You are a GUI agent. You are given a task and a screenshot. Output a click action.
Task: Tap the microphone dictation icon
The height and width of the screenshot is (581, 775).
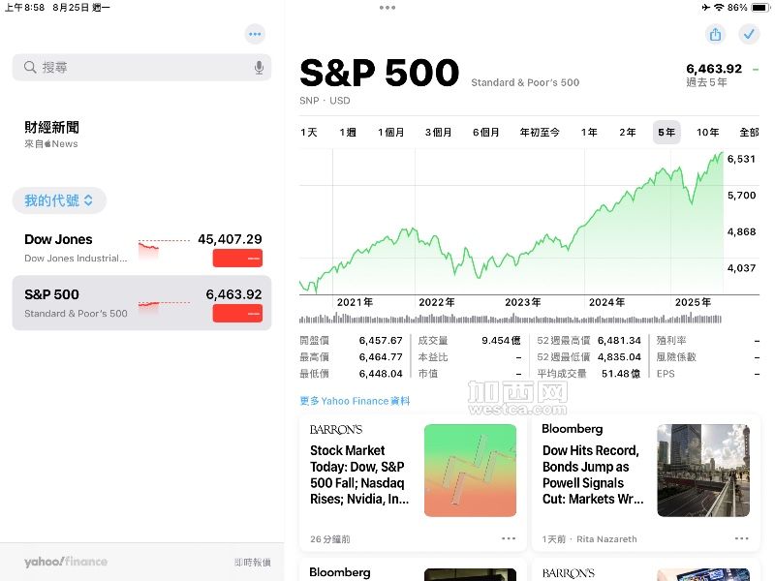coord(259,68)
